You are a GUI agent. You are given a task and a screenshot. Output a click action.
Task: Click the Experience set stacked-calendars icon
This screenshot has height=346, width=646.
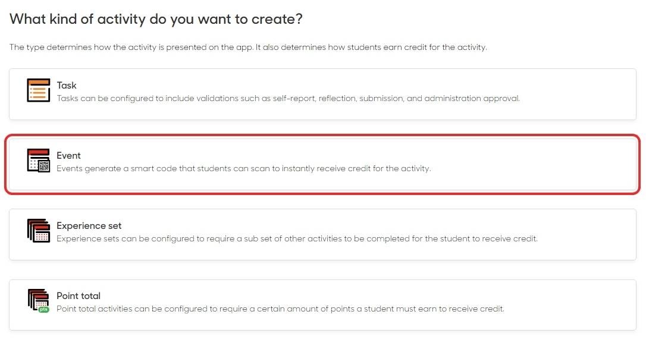39,231
